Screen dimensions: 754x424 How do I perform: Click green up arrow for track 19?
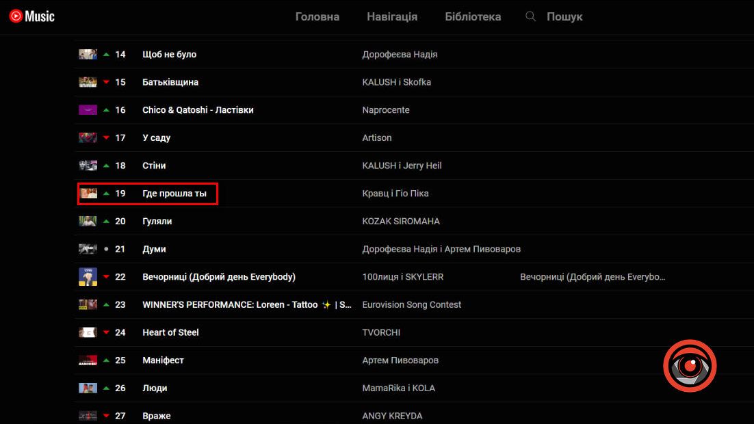tap(106, 194)
